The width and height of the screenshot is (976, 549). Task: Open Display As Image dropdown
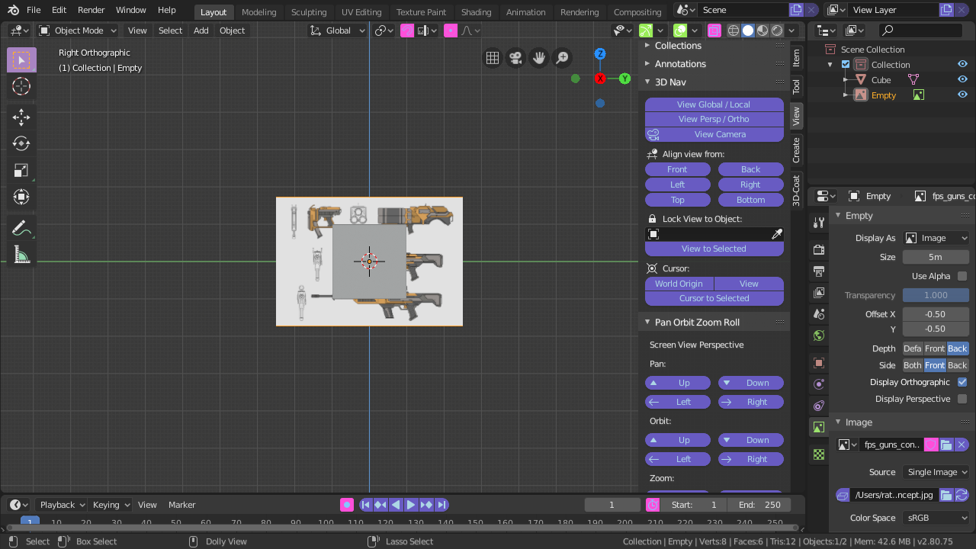(936, 238)
